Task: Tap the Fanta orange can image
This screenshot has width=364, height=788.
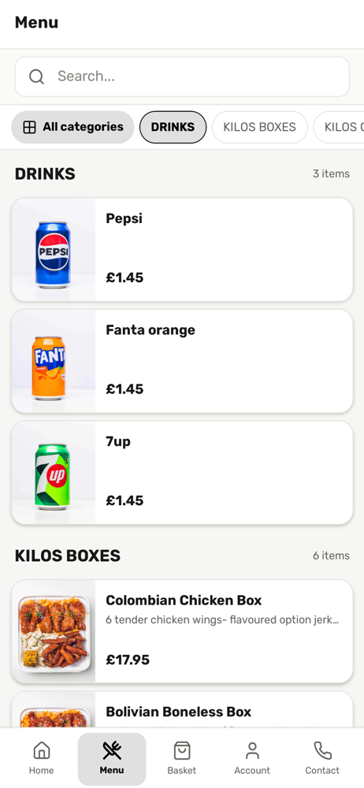Action: click(54, 362)
